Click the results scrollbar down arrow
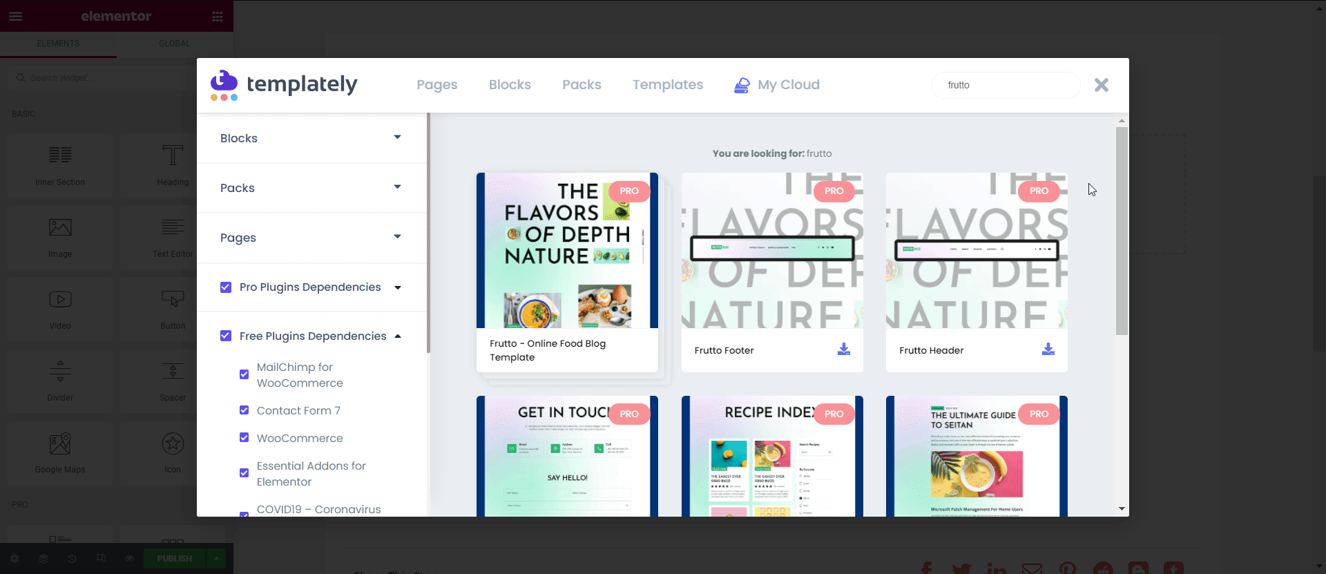This screenshot has height=574, width=1326. 1122,509
